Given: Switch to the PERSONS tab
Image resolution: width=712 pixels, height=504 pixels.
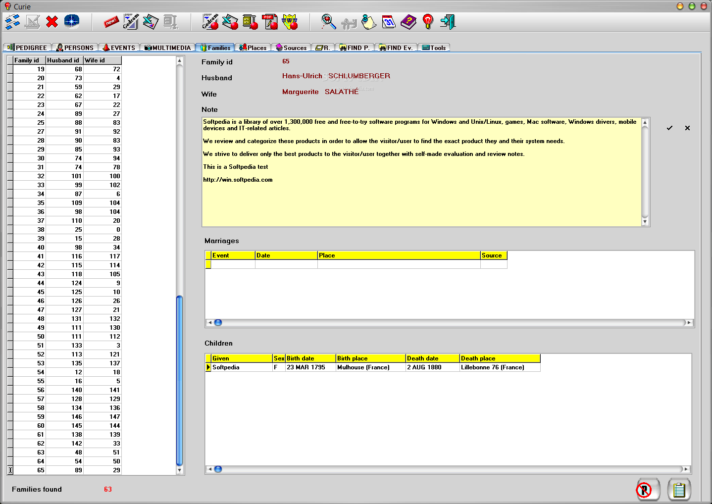Looking at the screenshot, I should [75, 48].
